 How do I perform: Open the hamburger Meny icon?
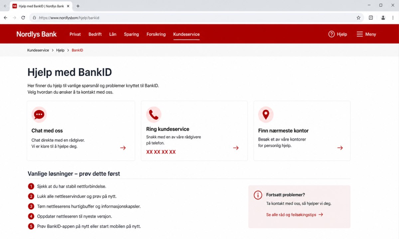coord(360,34)
